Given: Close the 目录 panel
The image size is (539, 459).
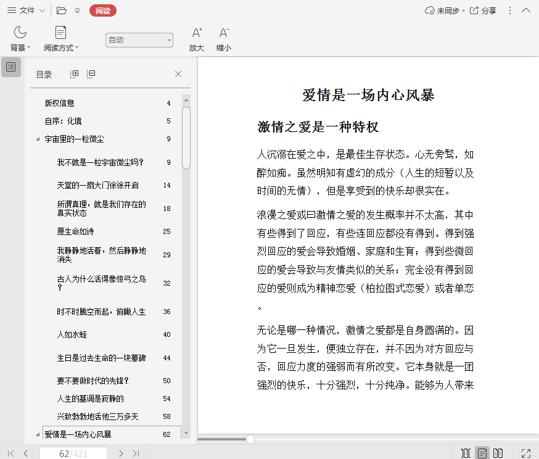Looking at the screenshot, I should (178, 74).
